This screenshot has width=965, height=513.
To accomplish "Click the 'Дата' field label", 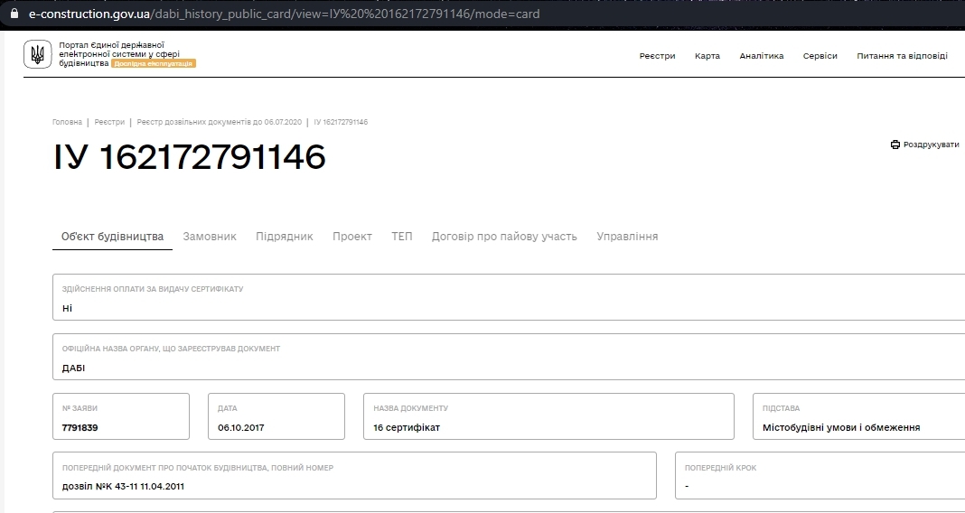I will click(x=227, y=408).
